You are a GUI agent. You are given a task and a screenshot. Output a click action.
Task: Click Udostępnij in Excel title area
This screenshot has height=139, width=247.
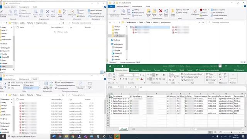click(x=239, y=70)
